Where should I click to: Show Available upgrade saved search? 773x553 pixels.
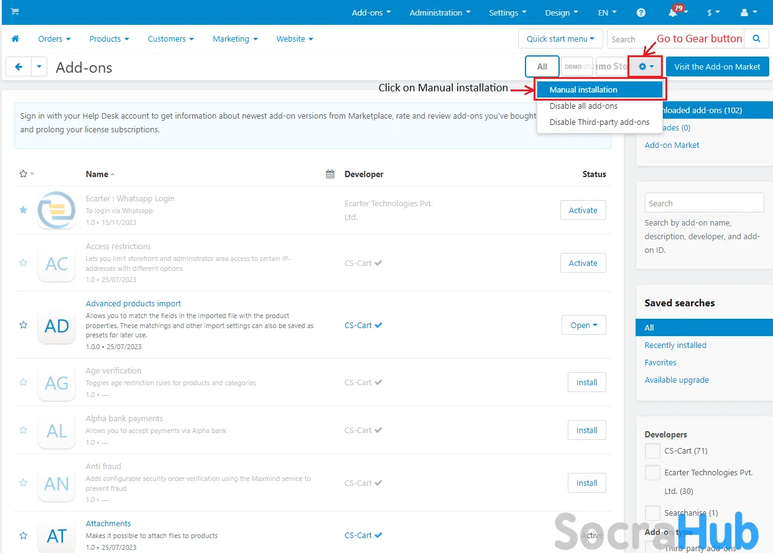(677, 380)
